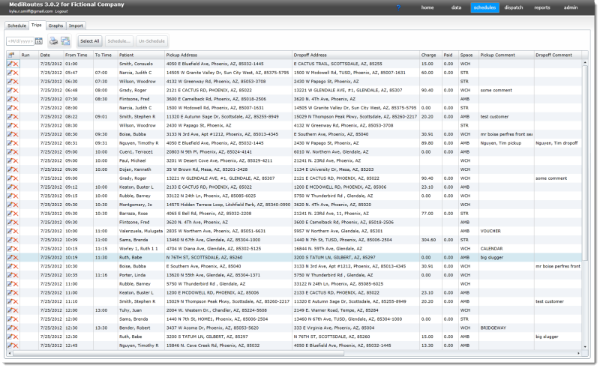Select the Ruth, Babe 10:19 trip row

tap(225, 257)
